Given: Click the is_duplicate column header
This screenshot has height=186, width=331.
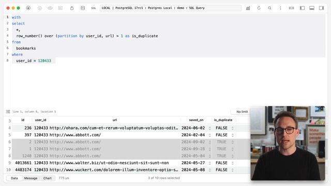Looking at the screenshot, I should (223, 120).
